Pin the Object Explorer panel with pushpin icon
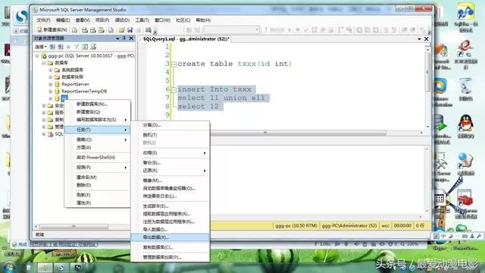Viewport: 485px width, 273px height. [124, 38]
